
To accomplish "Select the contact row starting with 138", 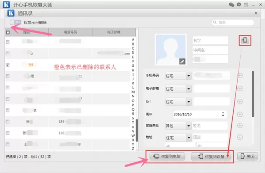I will pyautogui.click(x=68, y=133).
